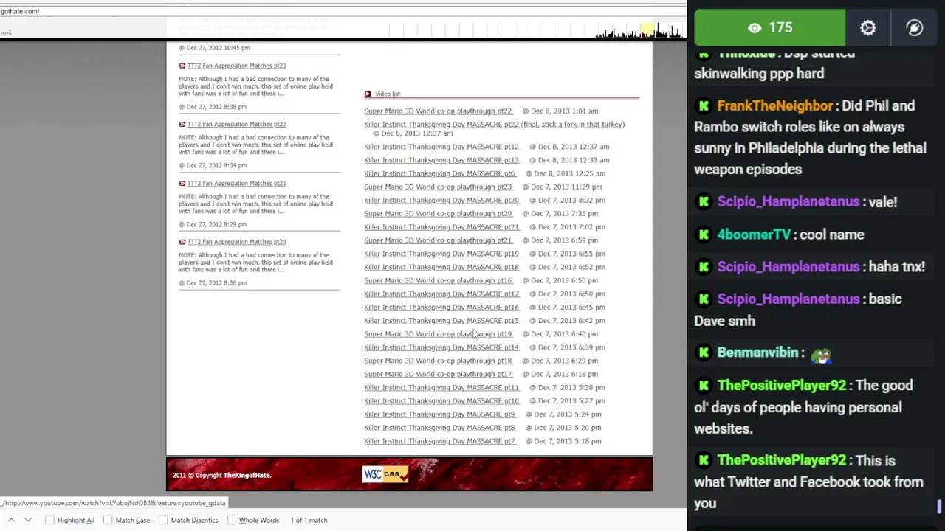The width and height of the screenshot is (945, 531).
Task: Open Killer Instinct Thanksgiving Day MASSACRE pt18
Action: [x=441, y=267]
